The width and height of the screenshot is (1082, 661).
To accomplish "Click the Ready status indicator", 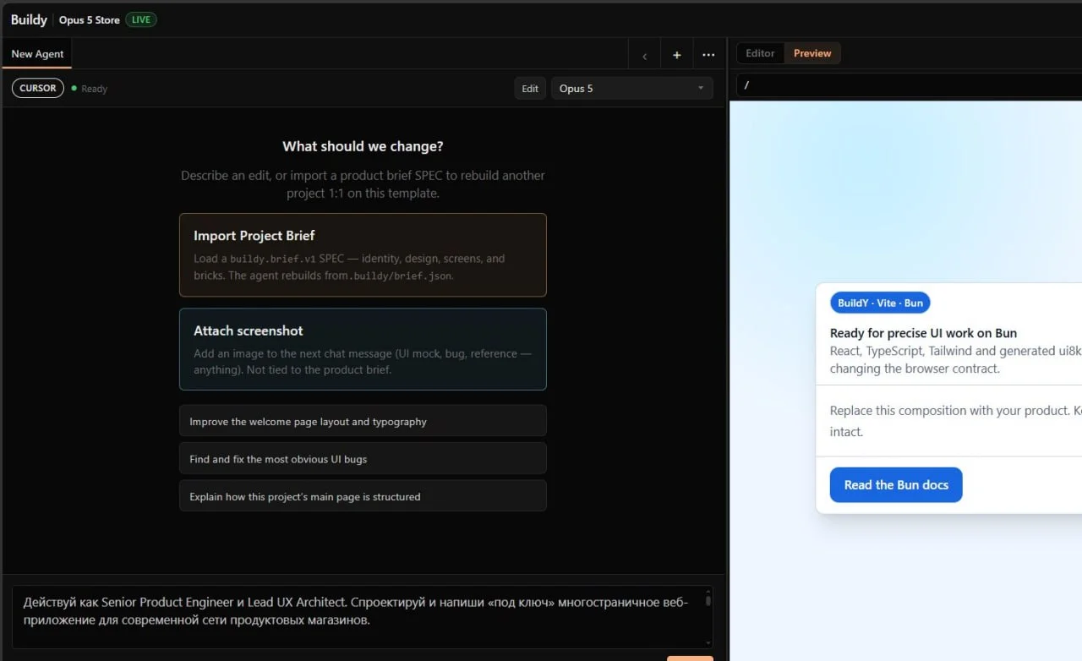I will pyautogui.click(x=90, y=89).
